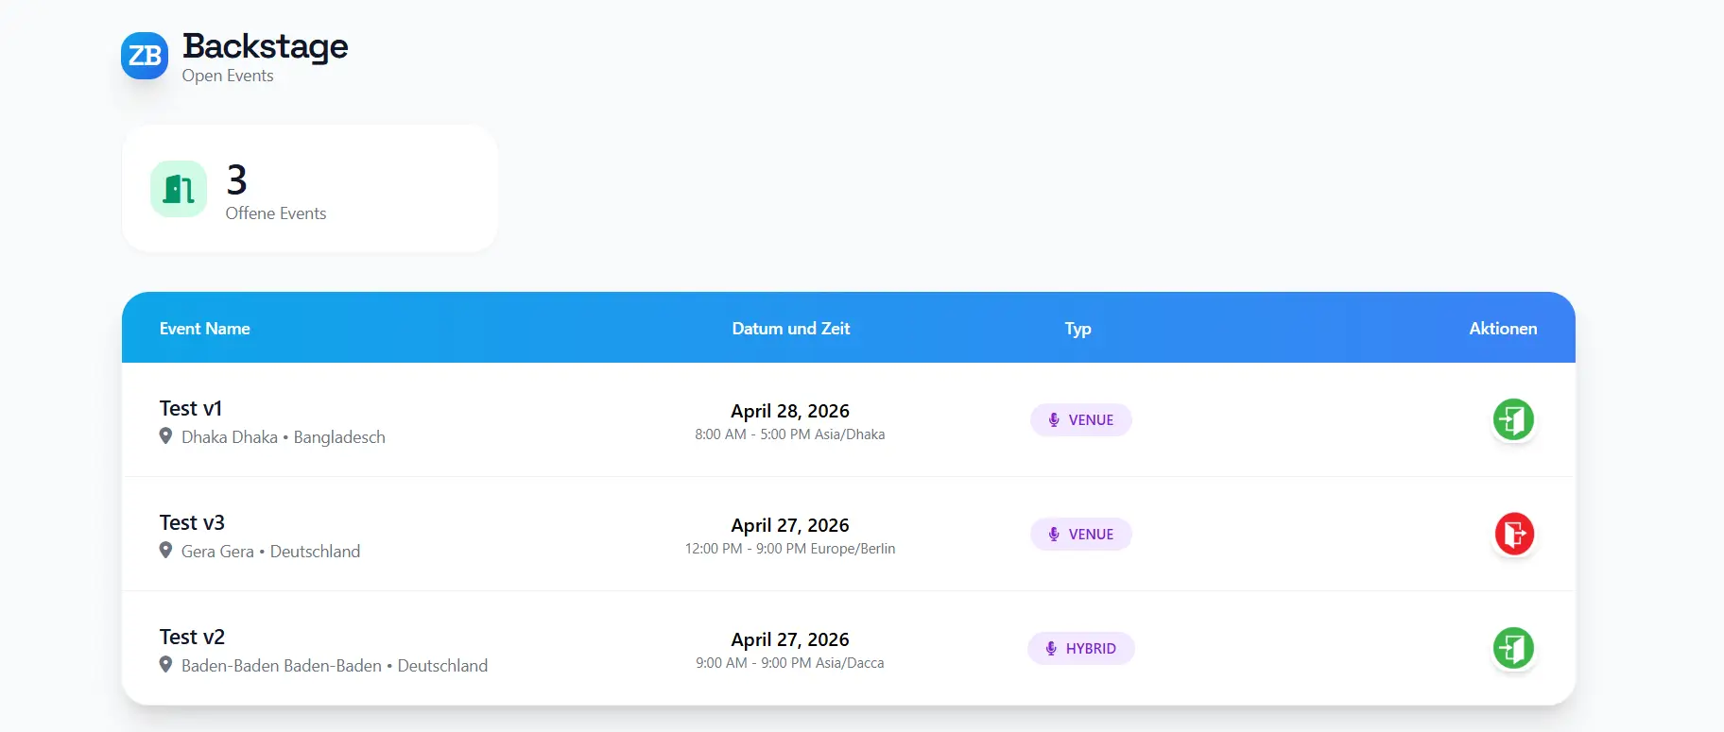Open the Test v3 event name

[x=192, y=522]
